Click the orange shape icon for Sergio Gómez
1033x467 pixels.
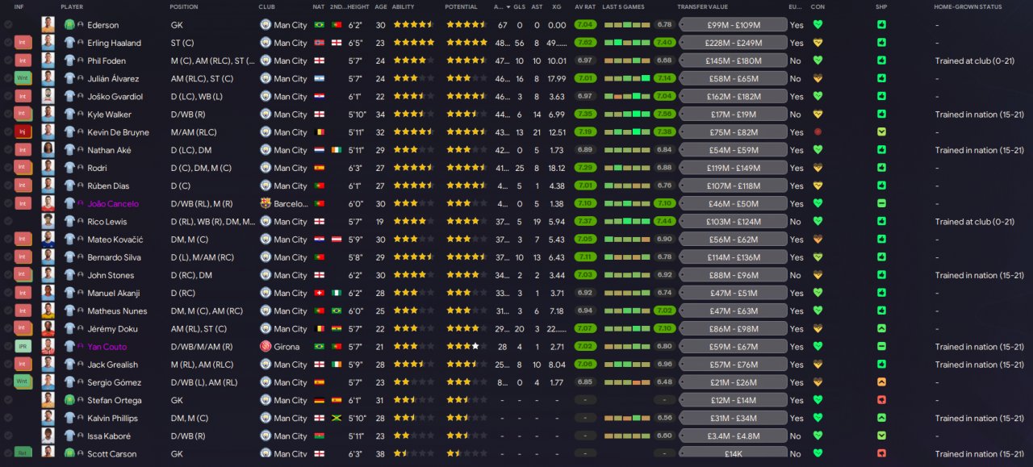(x=881, y=382)
